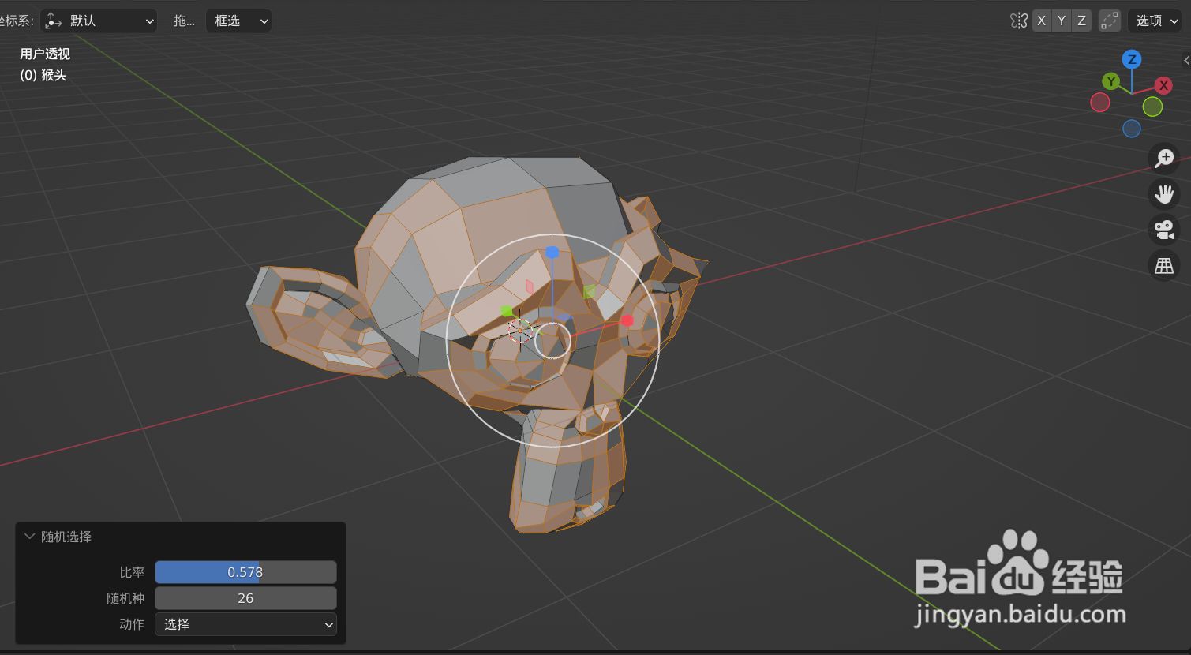Image resolution: width=1191 pixels, height=655 pixels.
Task: Open the 动作 选择 dropdown
Action: (x=245, y=624)
